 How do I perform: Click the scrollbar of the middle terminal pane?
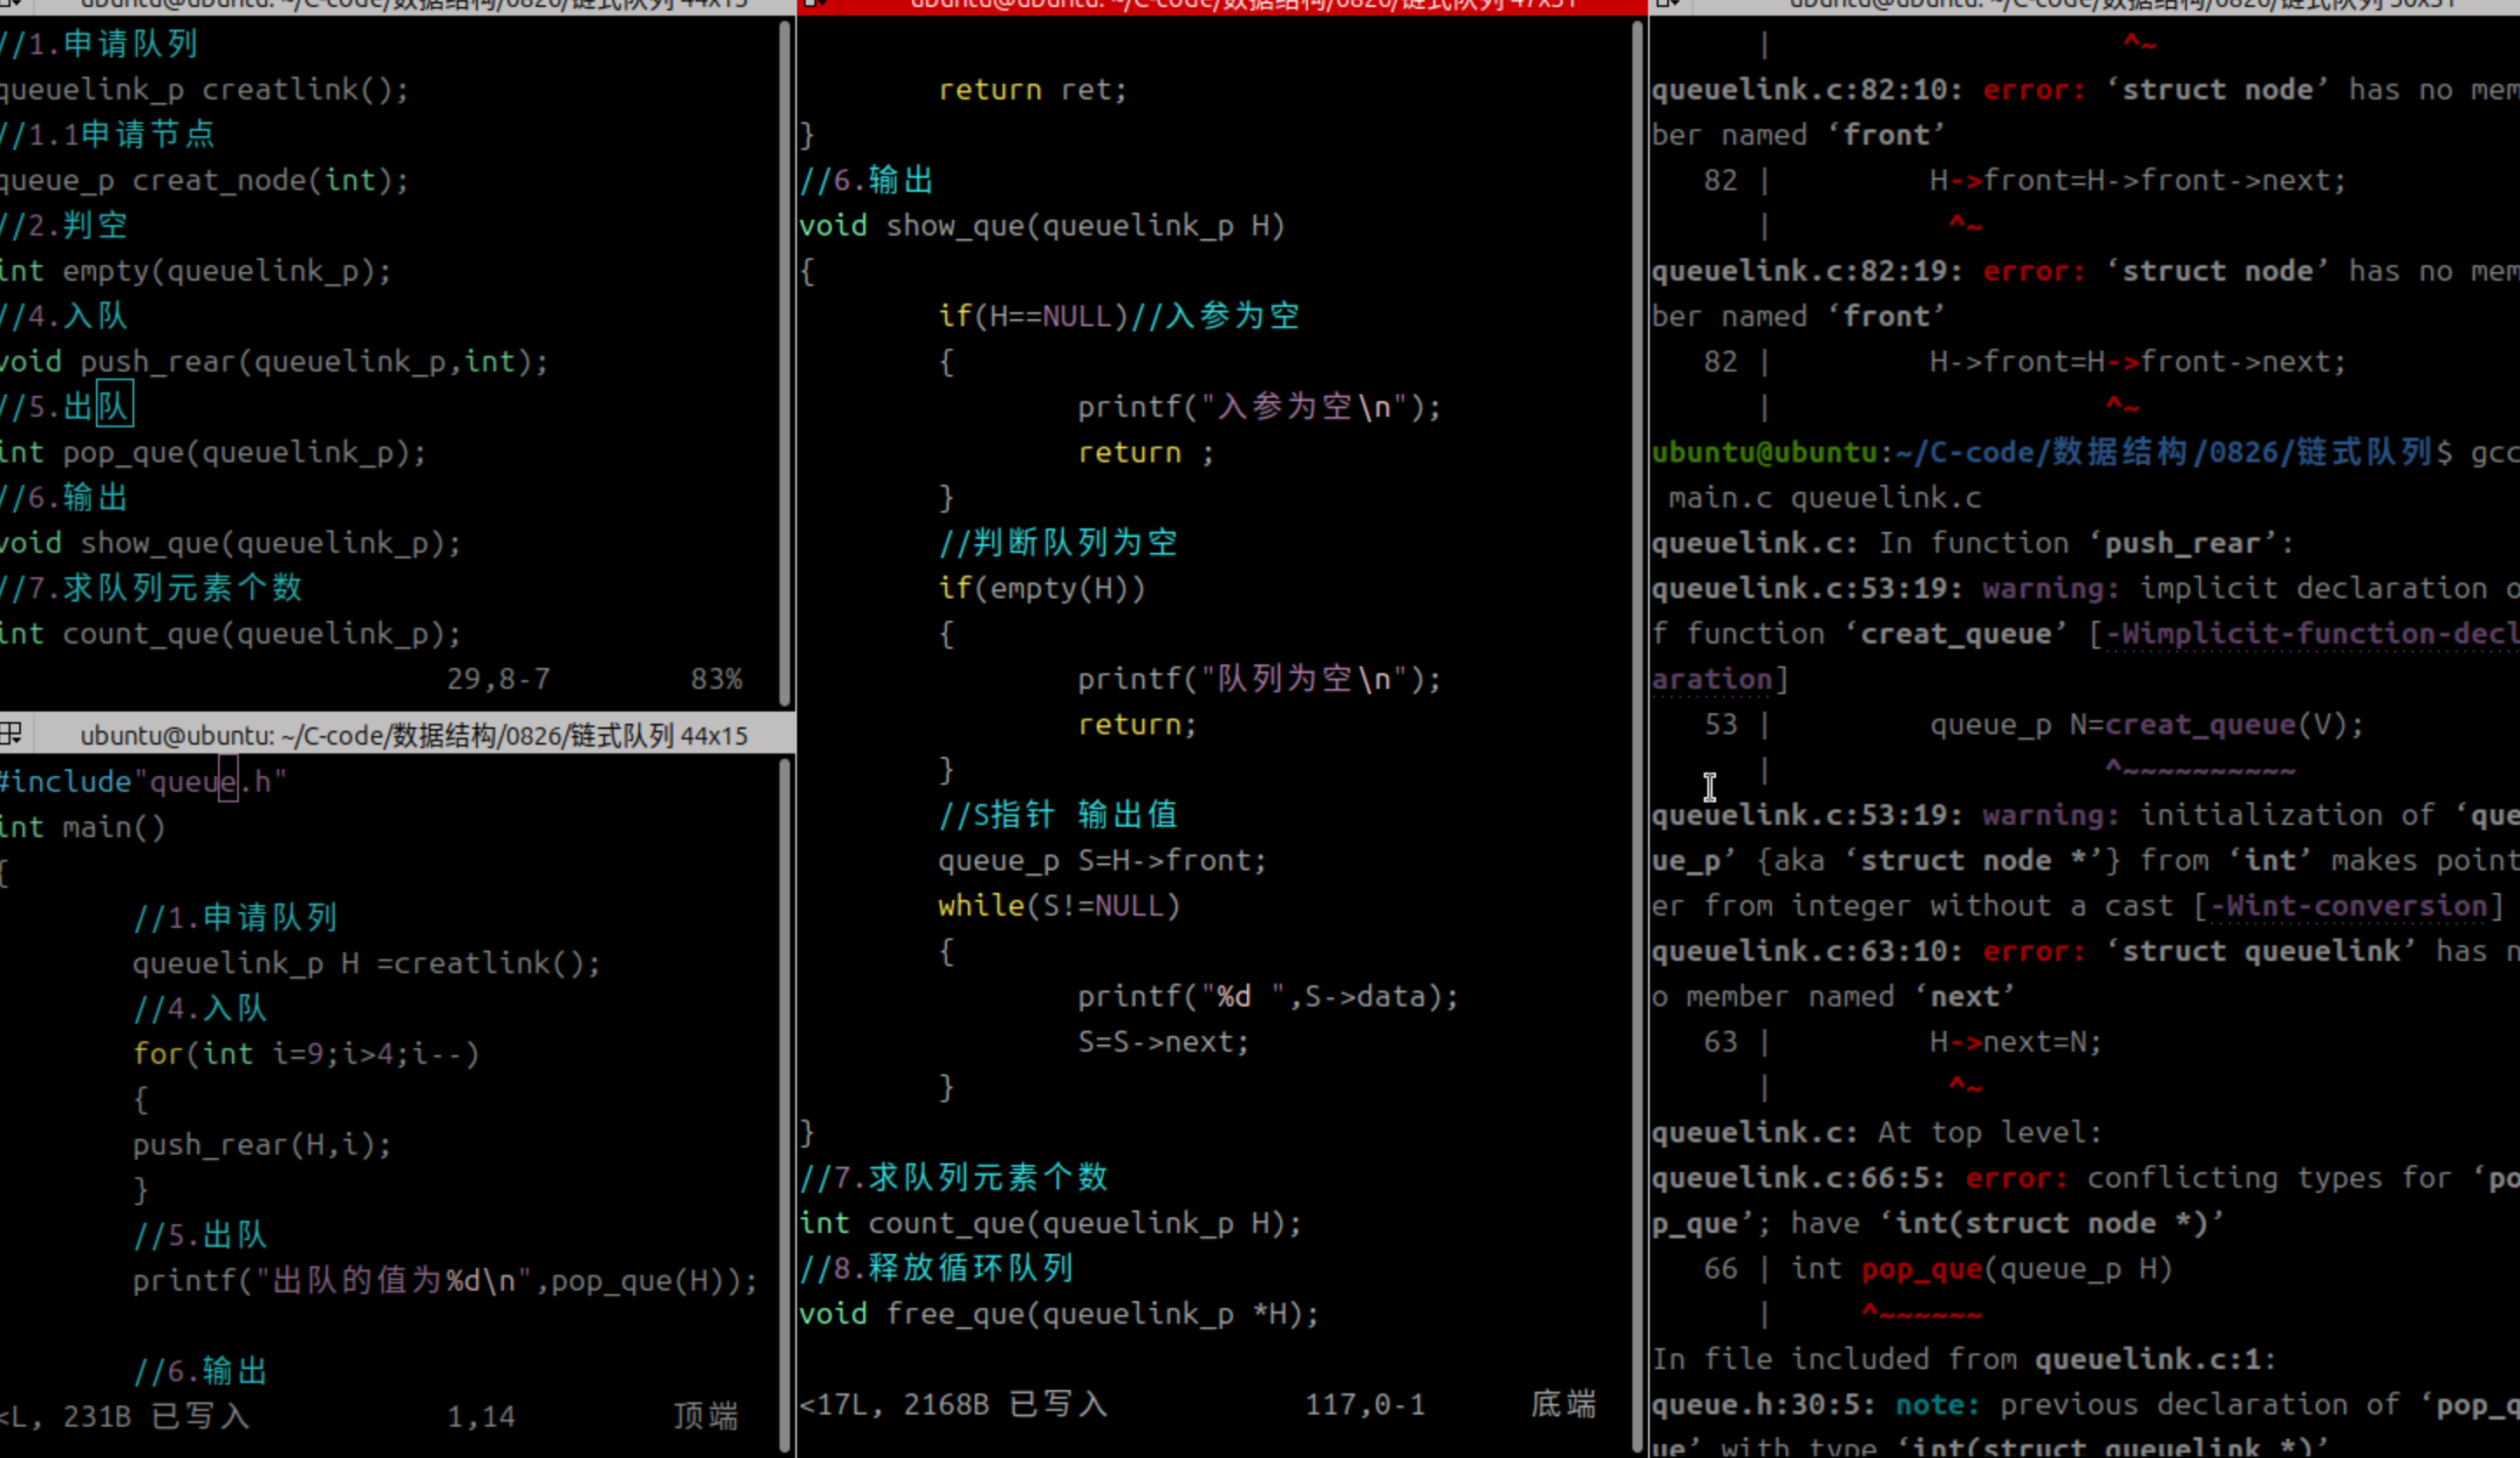click(1637, 736)
